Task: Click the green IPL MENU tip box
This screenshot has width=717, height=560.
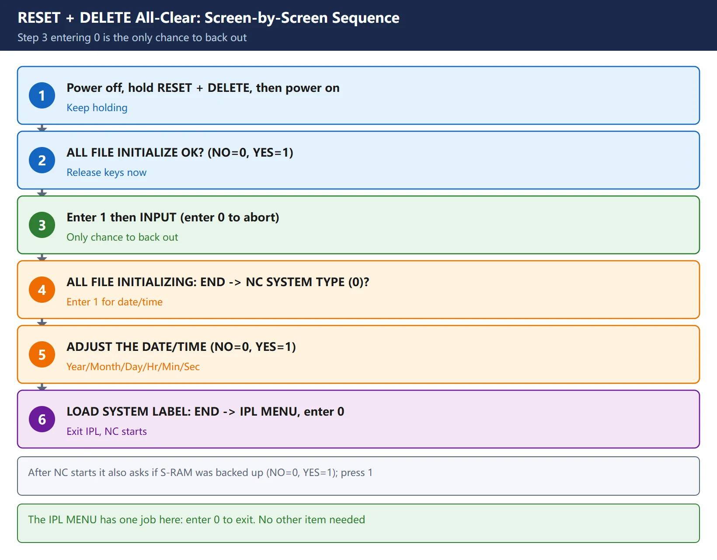Action: pos(358,523)
